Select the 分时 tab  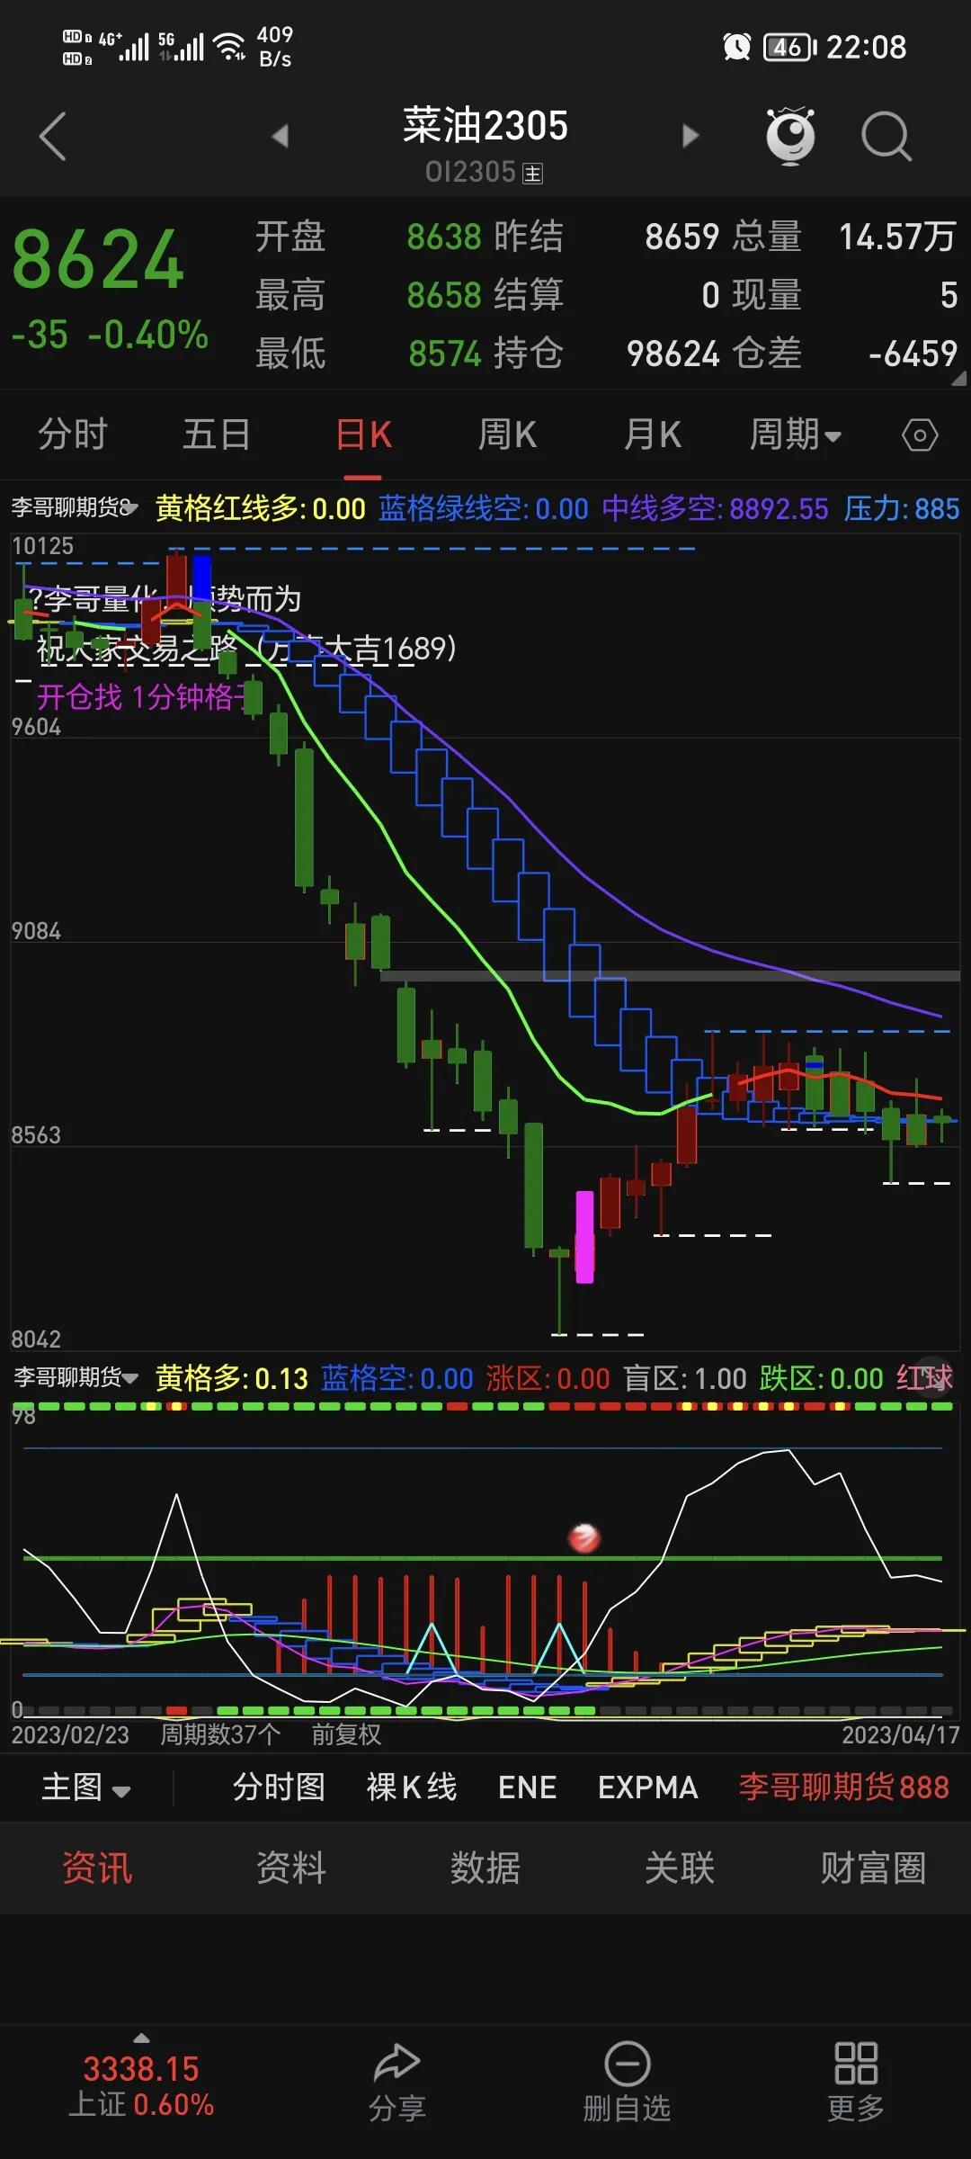click(x=73, y=435)
